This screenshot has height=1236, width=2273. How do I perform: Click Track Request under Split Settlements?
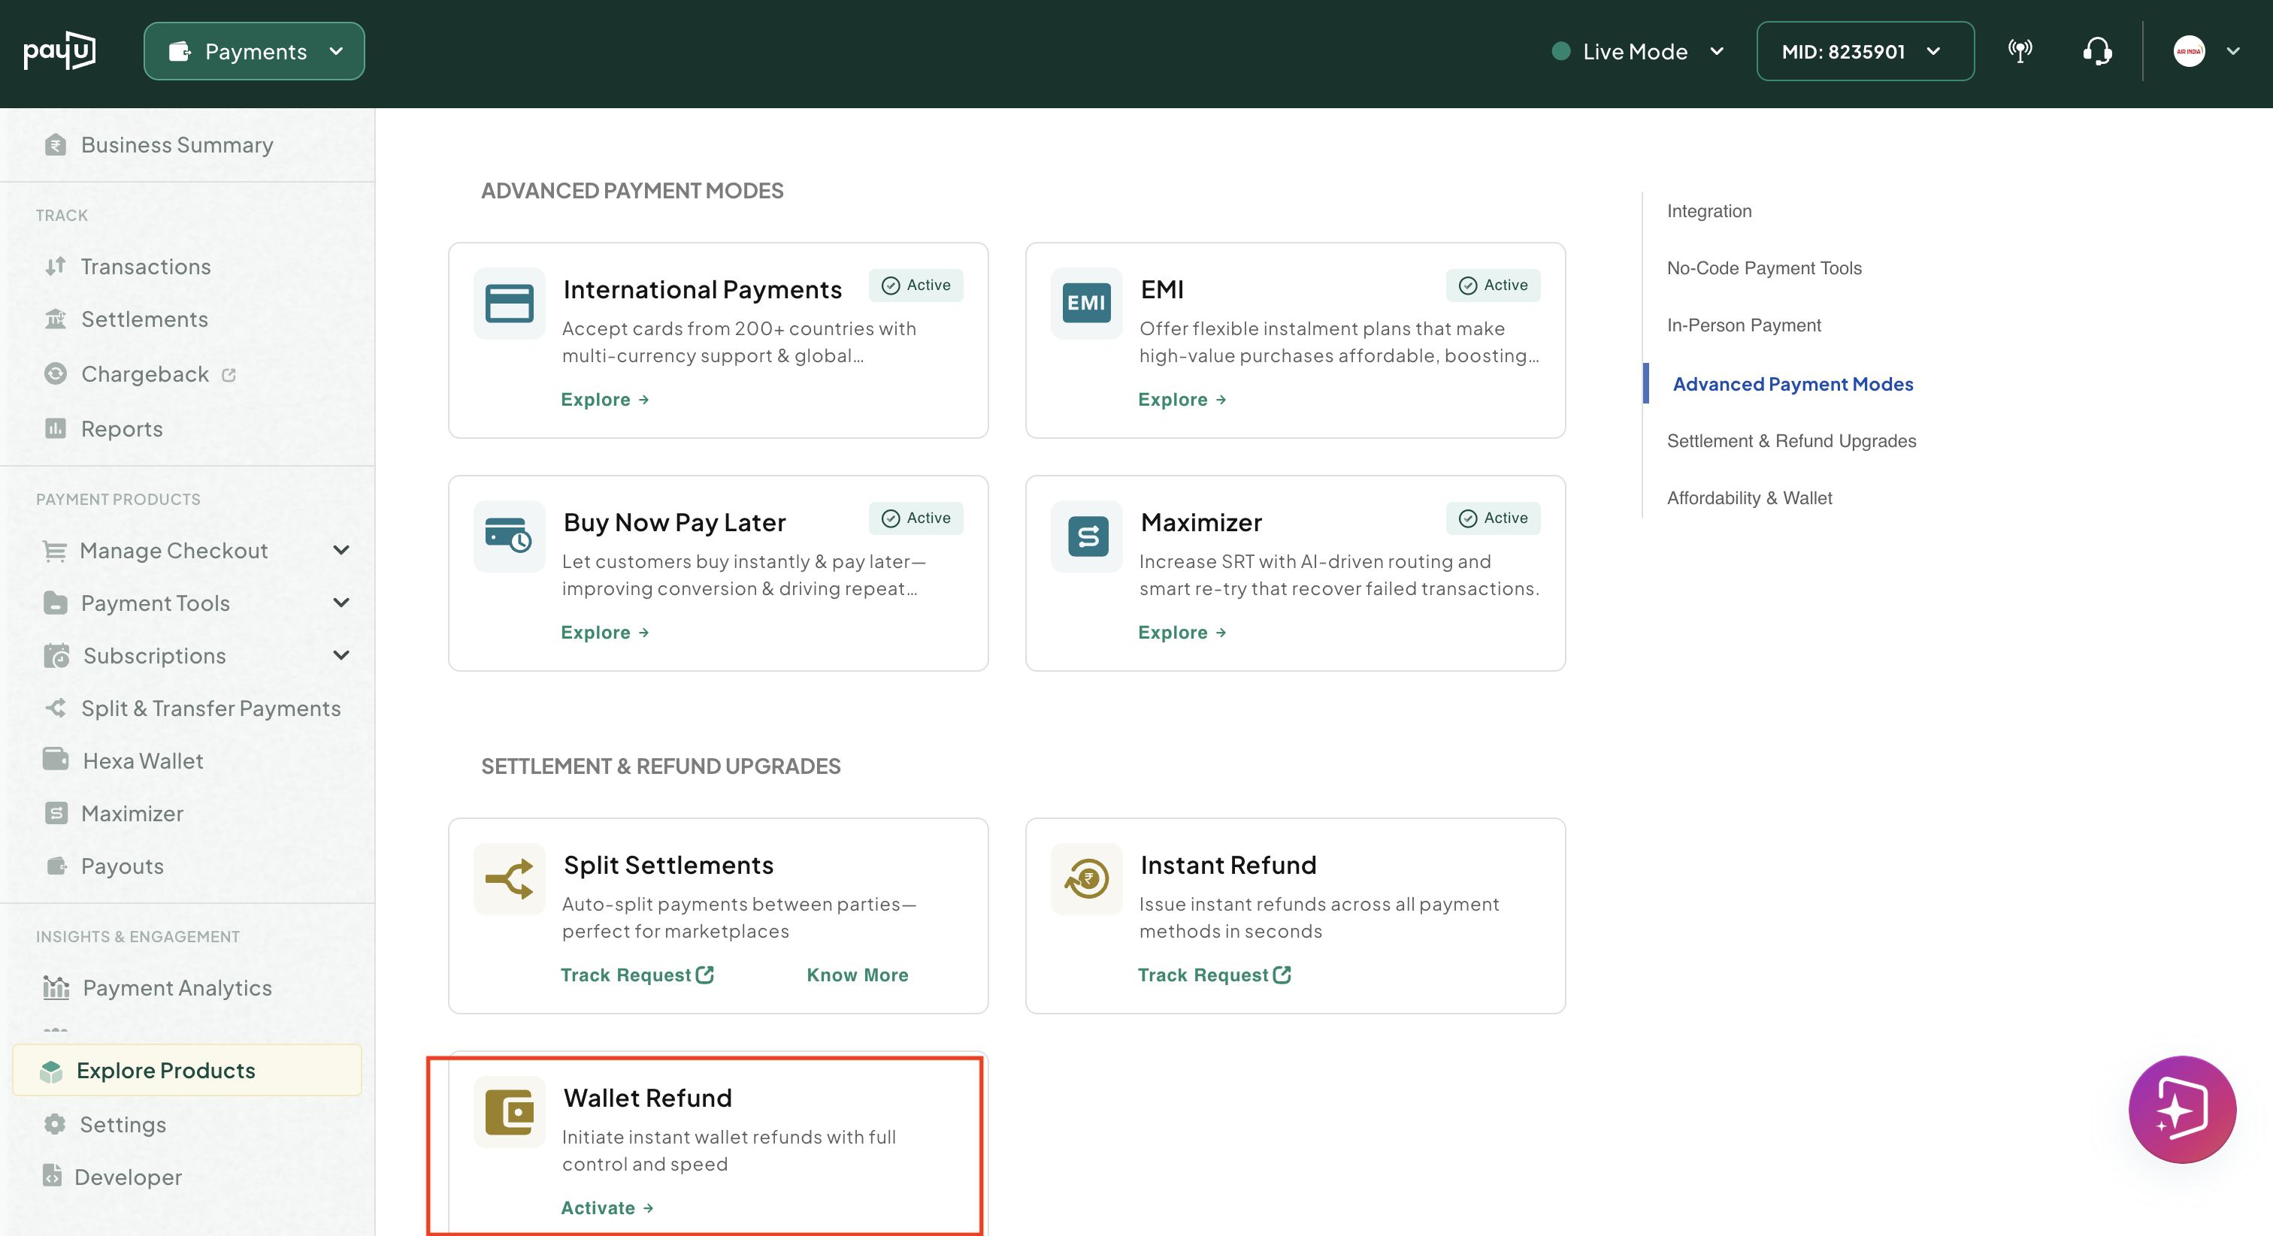[x=637, y=975]
